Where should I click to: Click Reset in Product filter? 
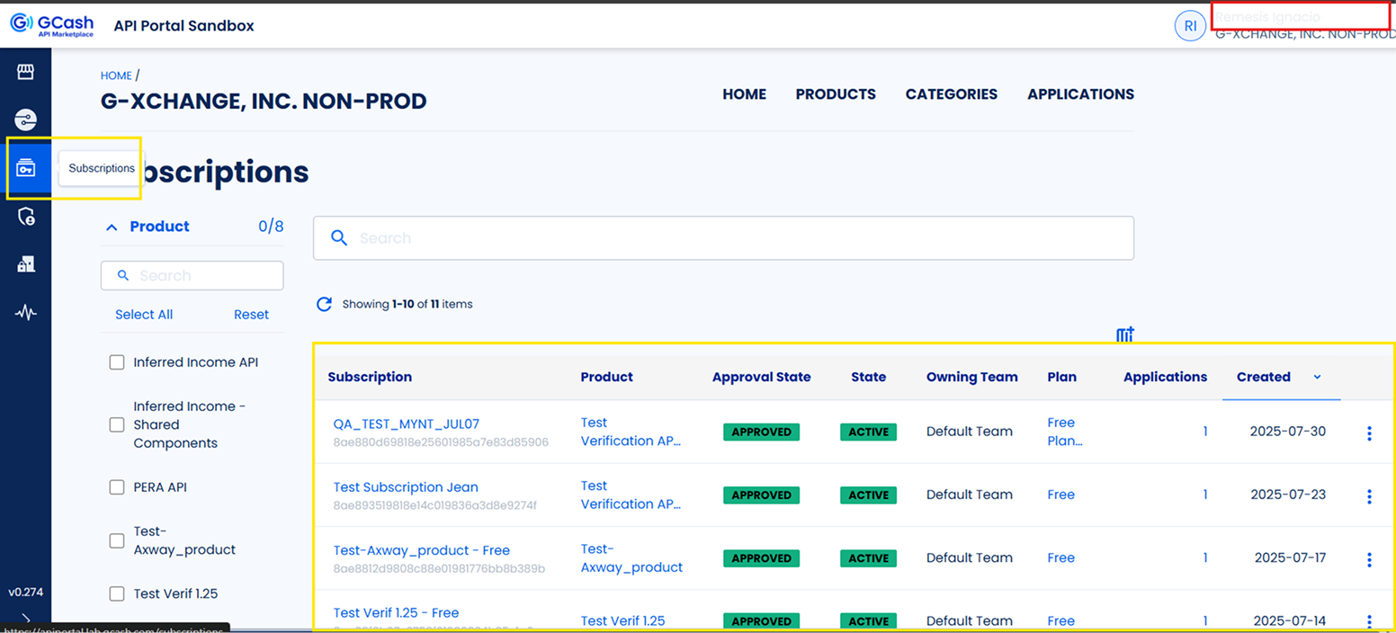[x=251, y=315]
